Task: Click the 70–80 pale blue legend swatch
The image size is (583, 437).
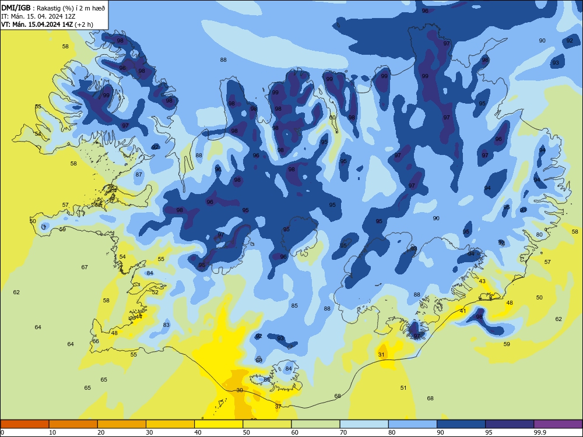Action: [x=364, y=424]
